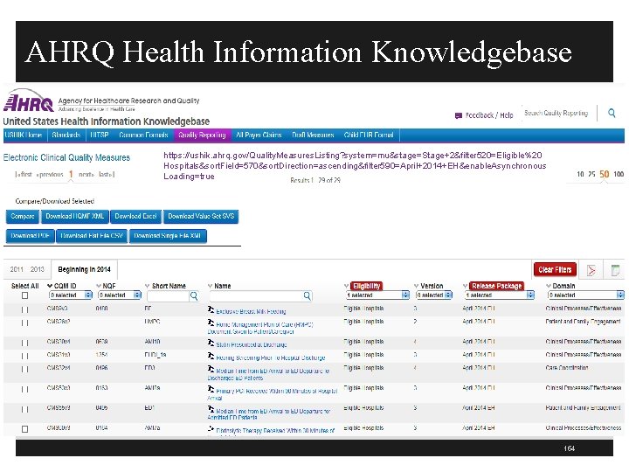
Task: Open the Draft Measures tab
Action: 313,135
